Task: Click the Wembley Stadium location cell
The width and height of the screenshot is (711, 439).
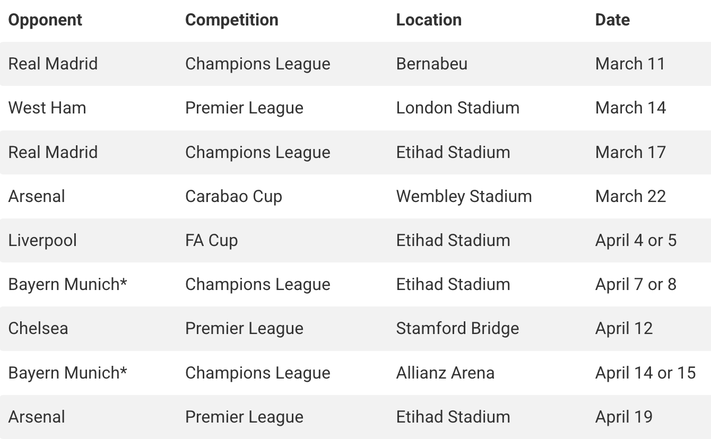Action: (464, 197)
